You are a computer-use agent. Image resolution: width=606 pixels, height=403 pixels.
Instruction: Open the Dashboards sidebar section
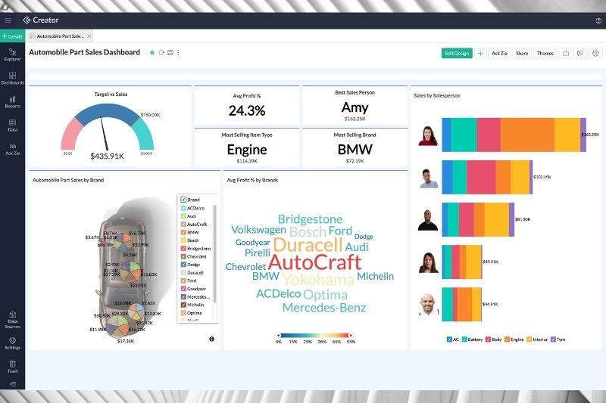pyautogui.click(x=12, y=78)
